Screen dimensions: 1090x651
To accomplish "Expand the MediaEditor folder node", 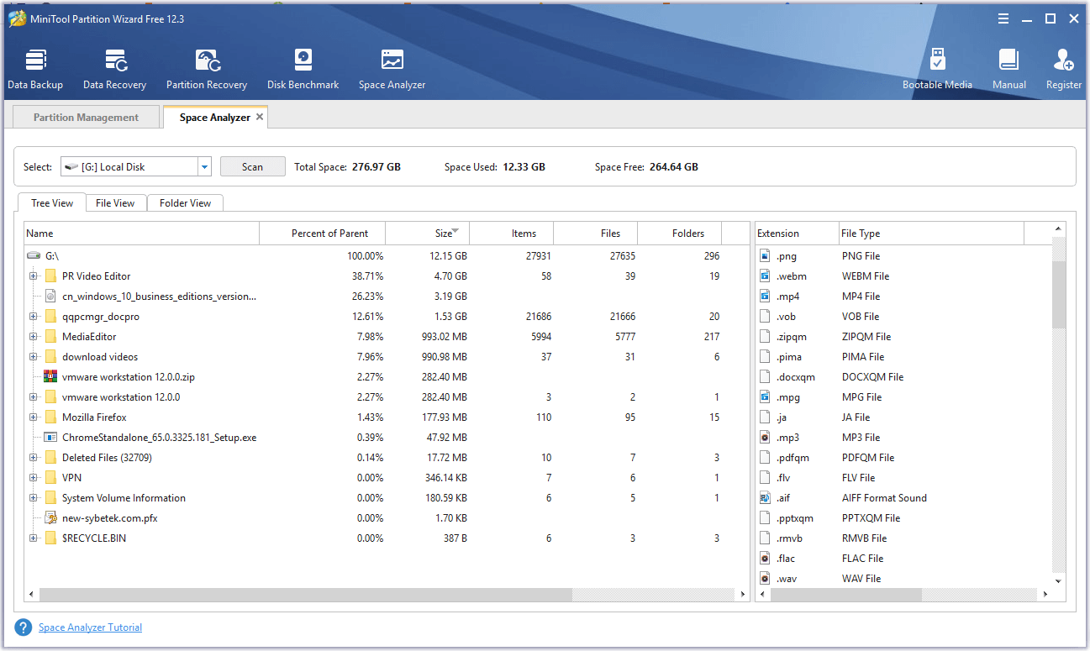I will pos(32,336).
